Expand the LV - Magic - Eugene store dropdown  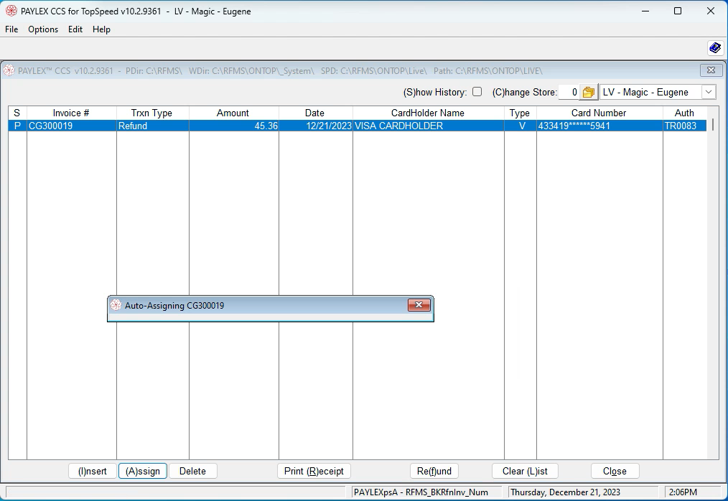pyautogui.click(x=709, y=92)
